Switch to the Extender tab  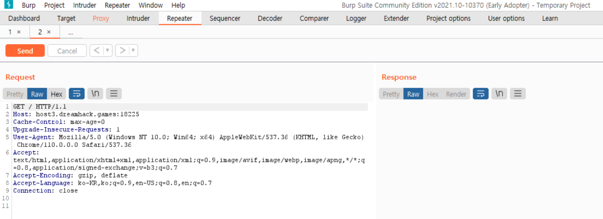[396, 18]
